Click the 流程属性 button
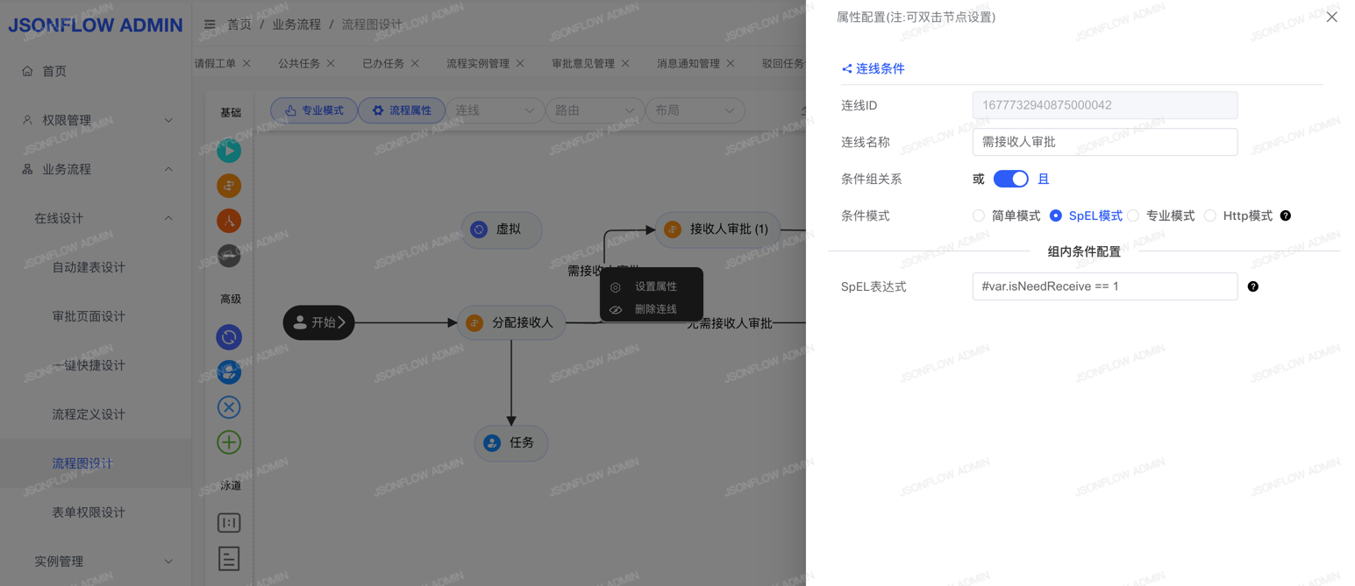The height and width of the screenshot is (586, 1355). pyautogui.click(x=402, y=110)
